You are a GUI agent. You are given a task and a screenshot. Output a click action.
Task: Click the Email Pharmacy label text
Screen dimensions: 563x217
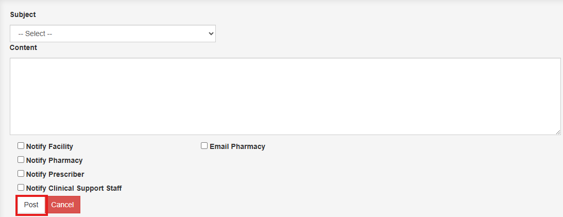237,146
